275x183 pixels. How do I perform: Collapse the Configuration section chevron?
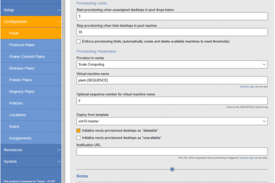[59, 22]
